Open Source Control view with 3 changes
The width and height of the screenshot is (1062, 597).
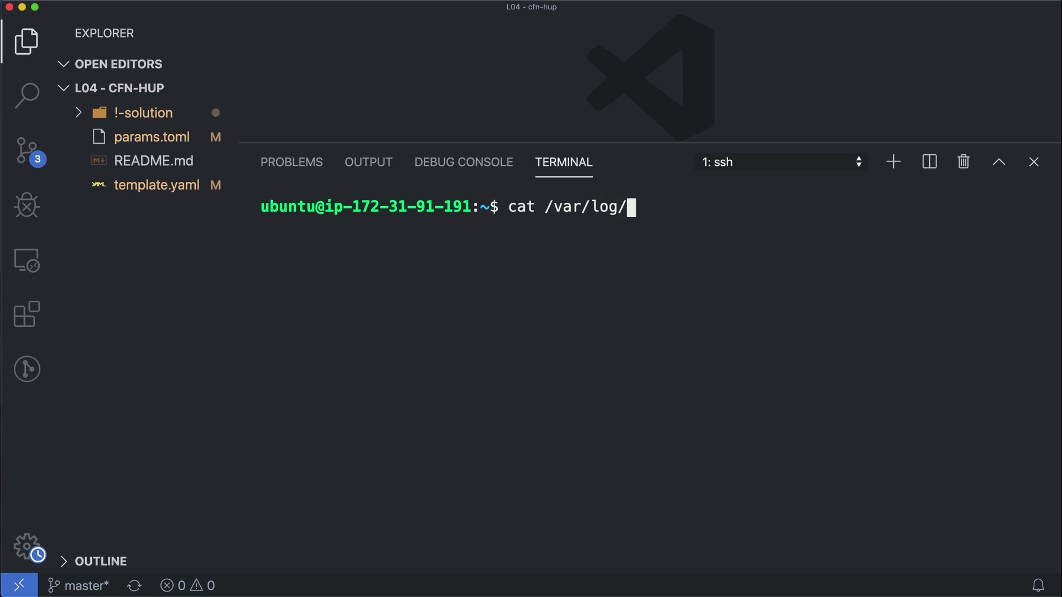pyautogui.click(x=27, y=150)
